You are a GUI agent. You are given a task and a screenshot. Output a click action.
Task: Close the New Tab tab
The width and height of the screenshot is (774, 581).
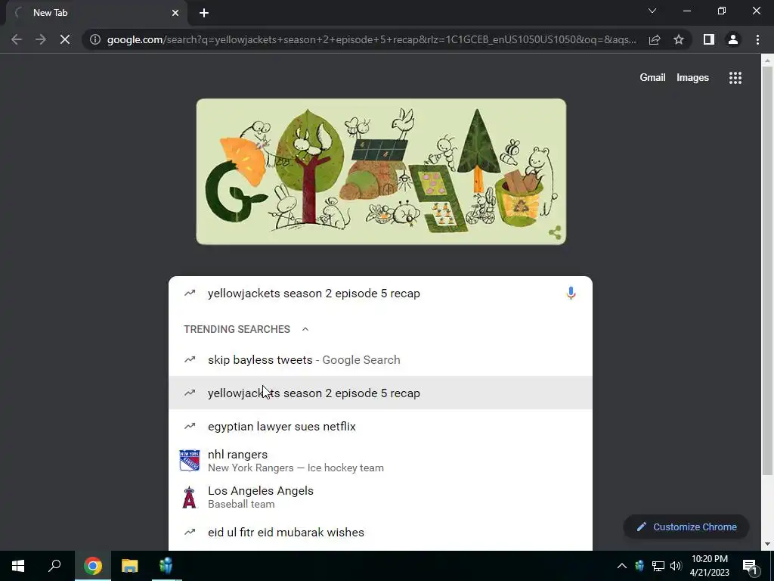(x=175, y=13)
